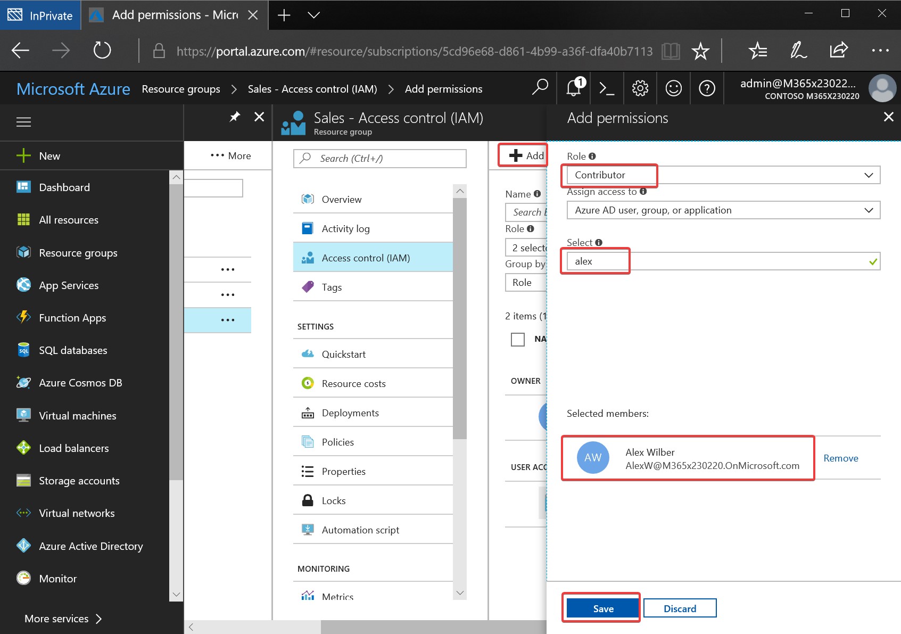Remove Alex Wilber from selected members

point(841,458)
